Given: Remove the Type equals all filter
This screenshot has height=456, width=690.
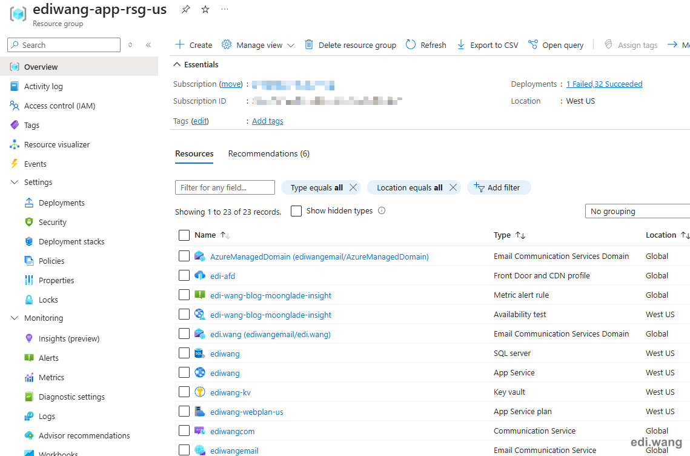Looking at the screenshot, I should click(353, 187).
